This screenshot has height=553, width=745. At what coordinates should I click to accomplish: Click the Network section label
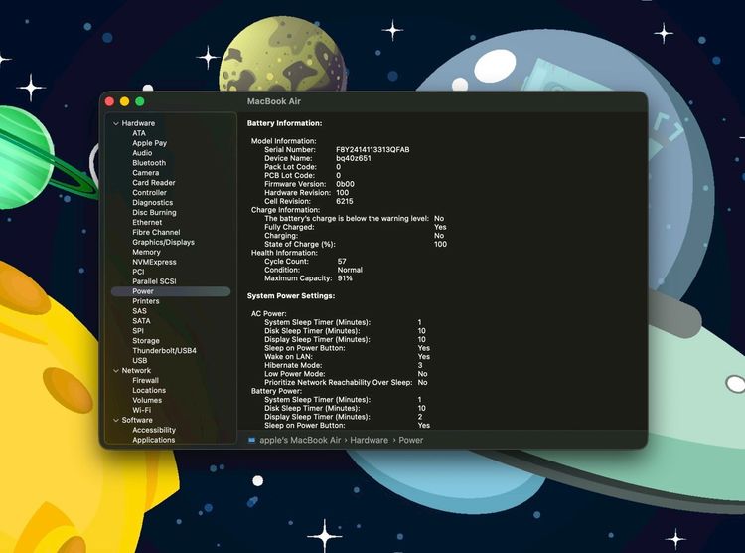click(x=136, y=371)
